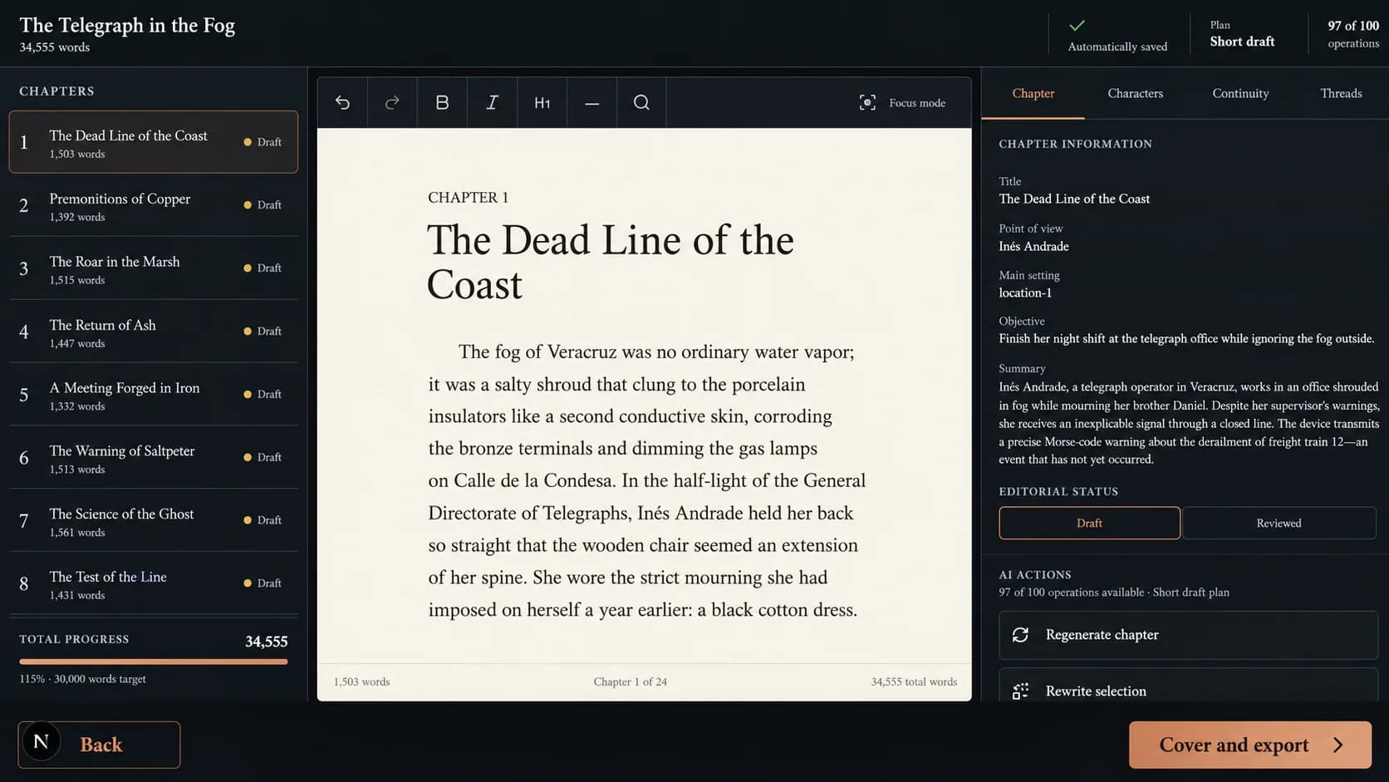Click the total progress bar

pos(154,662)
